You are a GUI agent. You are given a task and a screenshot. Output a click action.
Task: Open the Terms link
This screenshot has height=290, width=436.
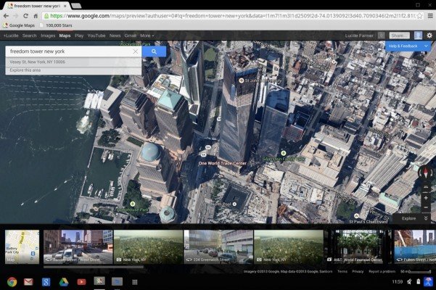(x=342, y=271)
